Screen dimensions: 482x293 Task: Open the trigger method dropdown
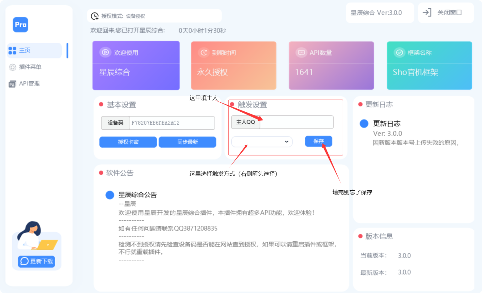point(261,141)
